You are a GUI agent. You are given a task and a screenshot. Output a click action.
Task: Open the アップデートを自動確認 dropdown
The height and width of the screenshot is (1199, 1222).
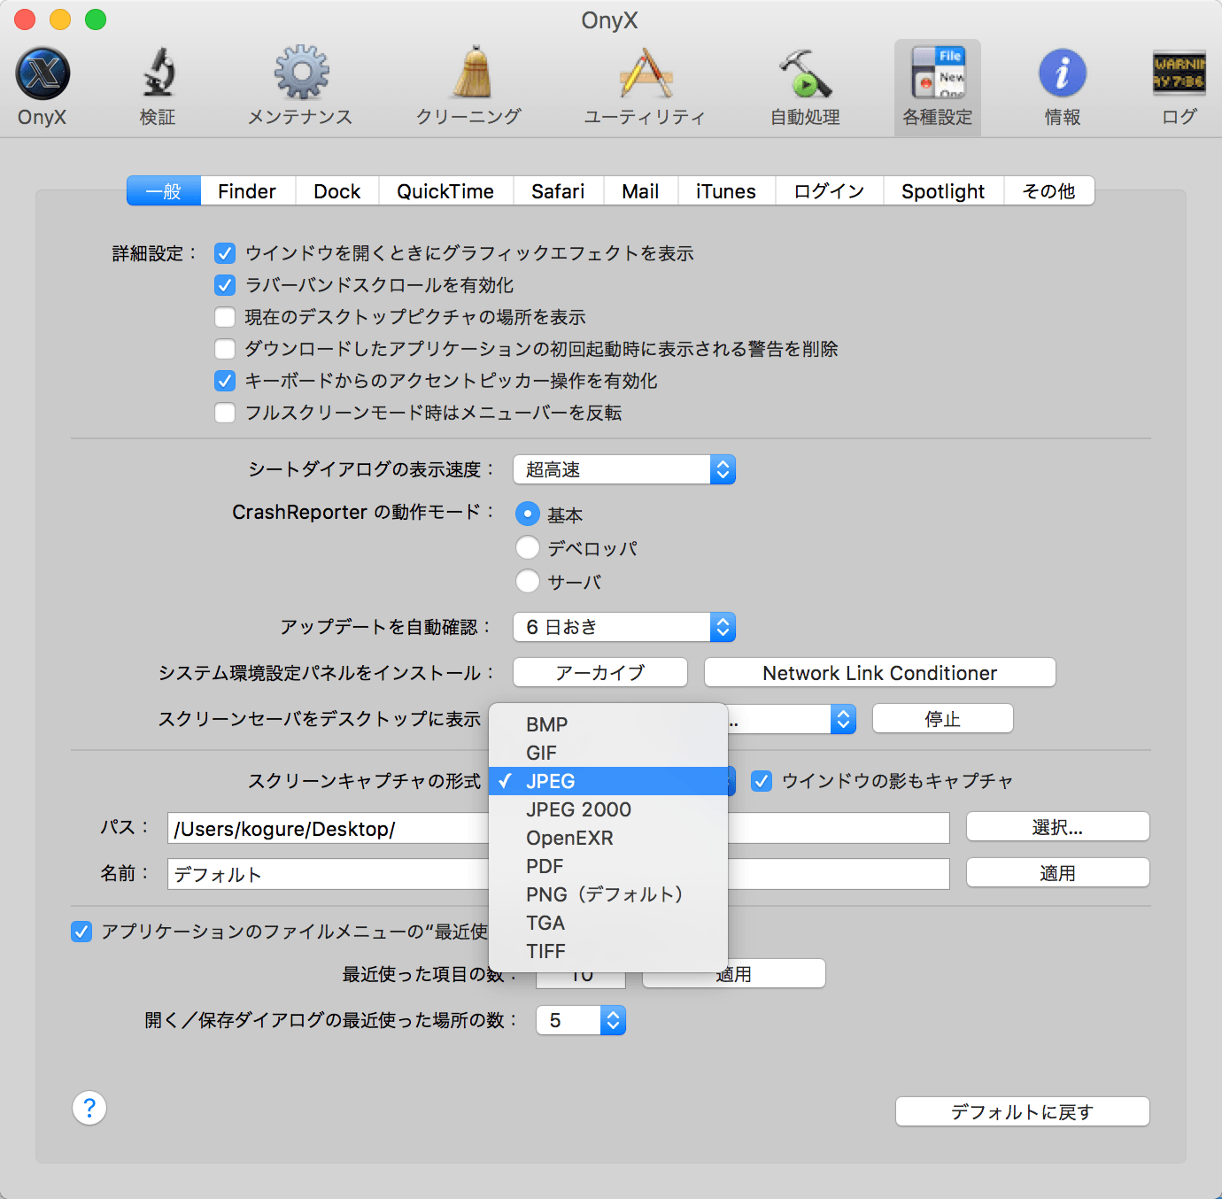(x=624, y=627)
